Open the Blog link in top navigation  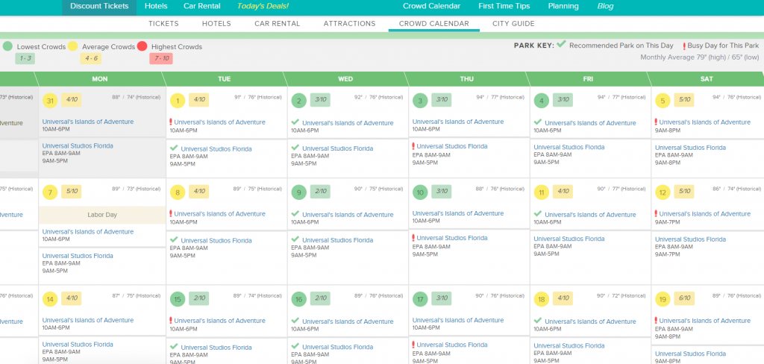pyautogui.click(x=606, y=6)
